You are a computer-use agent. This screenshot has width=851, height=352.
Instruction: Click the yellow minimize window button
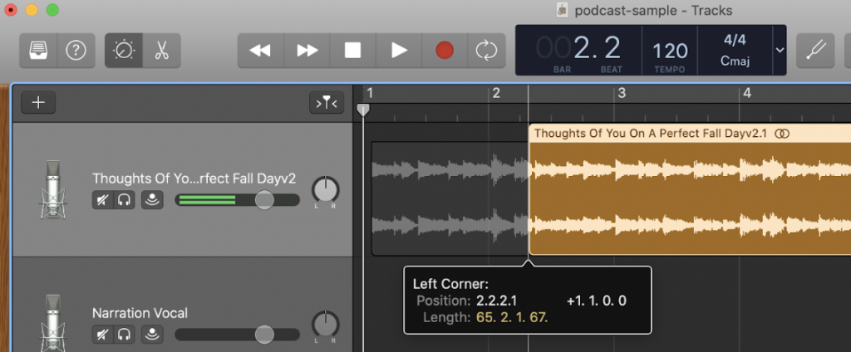32,10
